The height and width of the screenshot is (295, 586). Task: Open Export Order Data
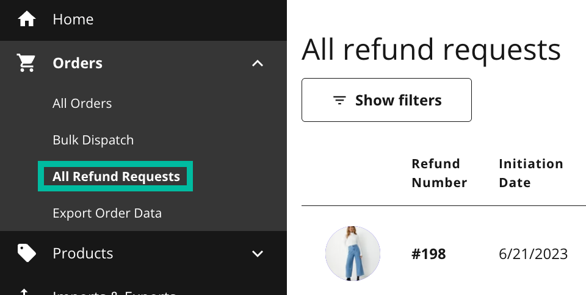point(107,213)
